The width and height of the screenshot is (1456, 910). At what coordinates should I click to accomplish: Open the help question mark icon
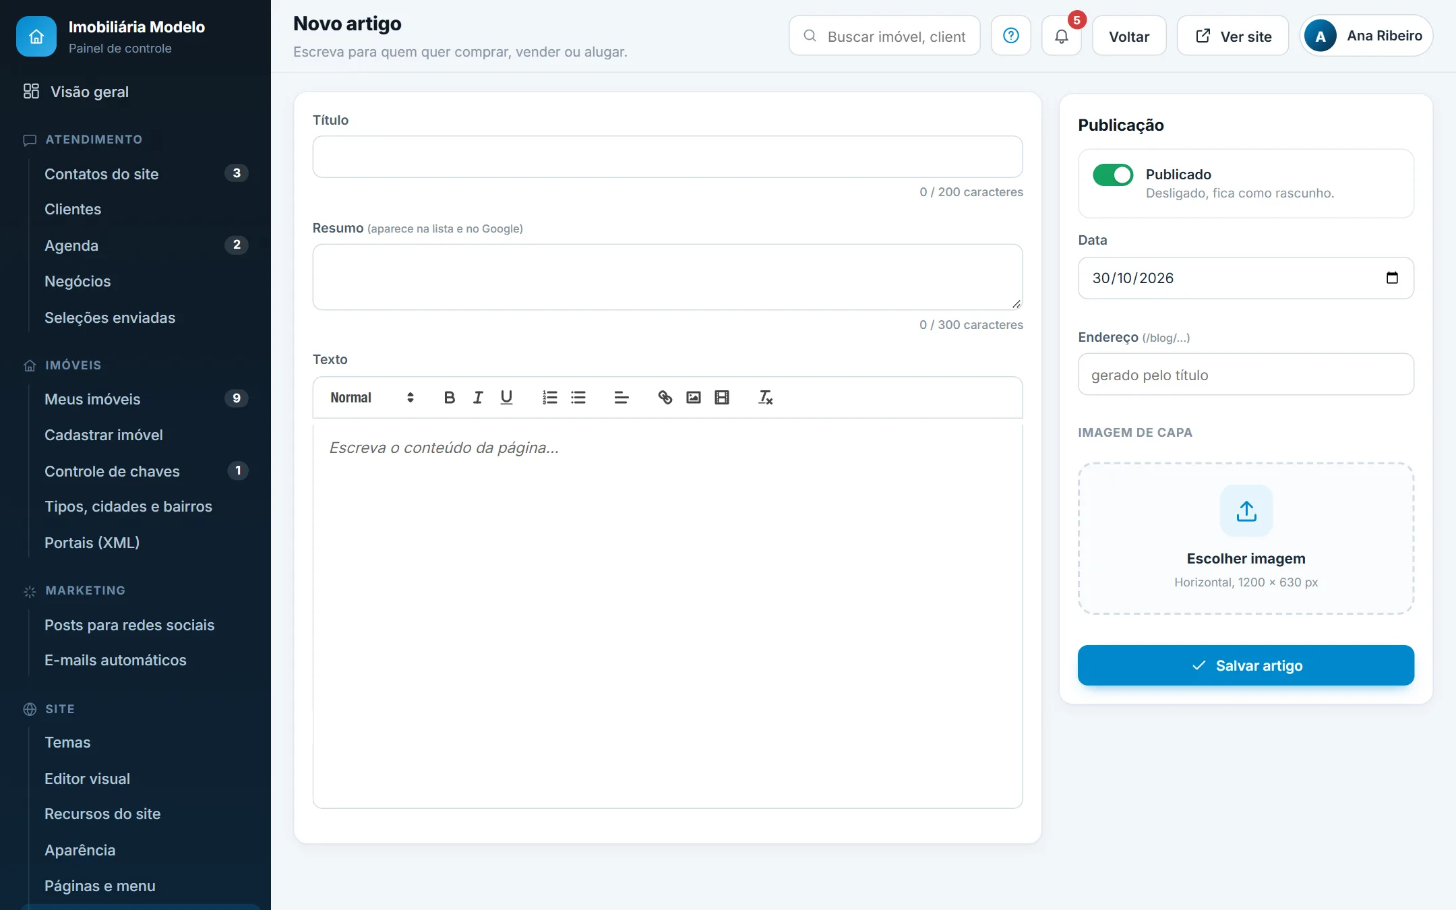point(1011,36)
